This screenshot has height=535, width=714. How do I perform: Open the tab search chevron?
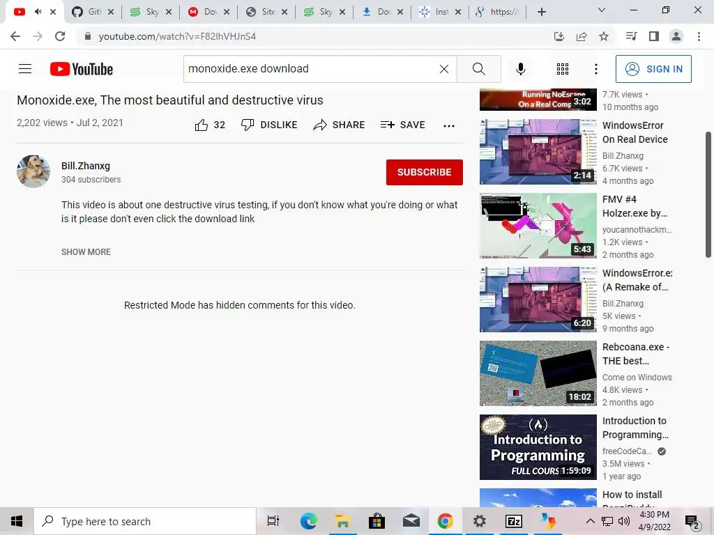(602, 10)
